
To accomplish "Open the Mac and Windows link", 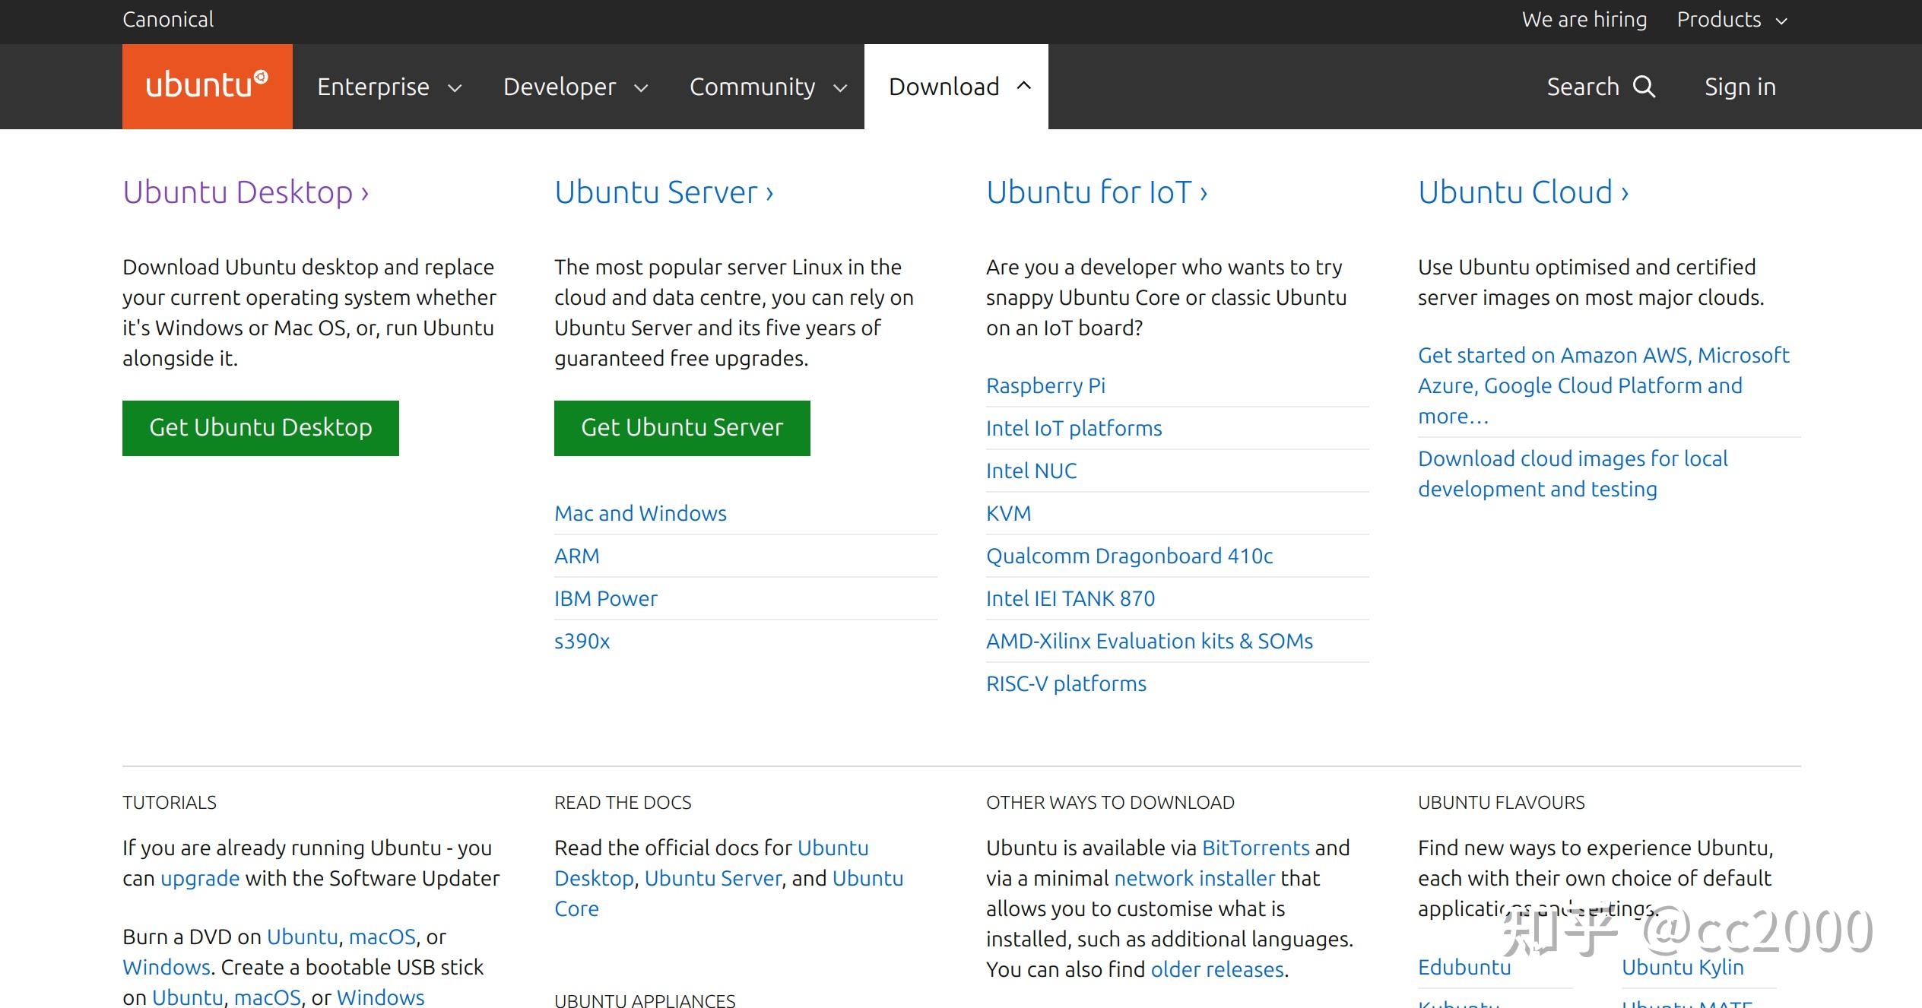I will point(640,514).
